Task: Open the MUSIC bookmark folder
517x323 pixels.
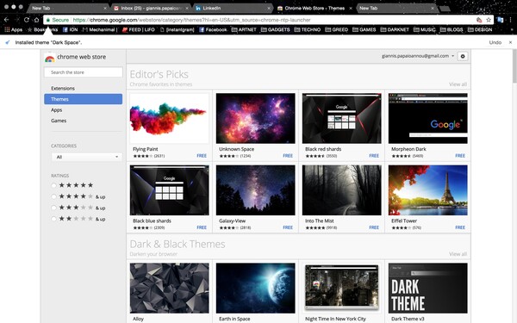Action: (x=425, y=29)
